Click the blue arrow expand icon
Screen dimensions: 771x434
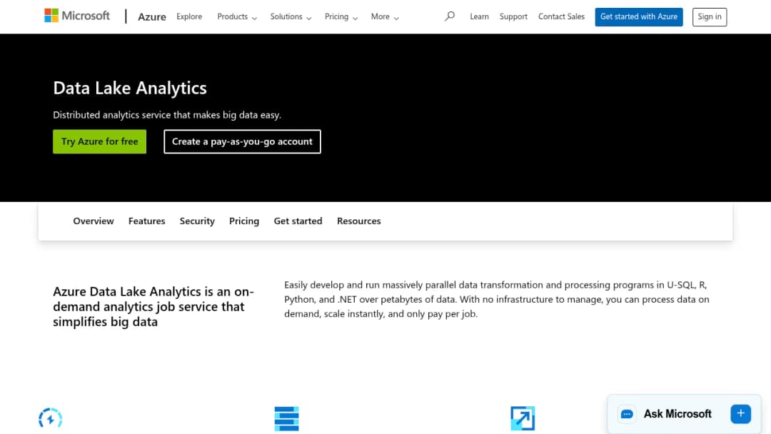click(523, 418)
